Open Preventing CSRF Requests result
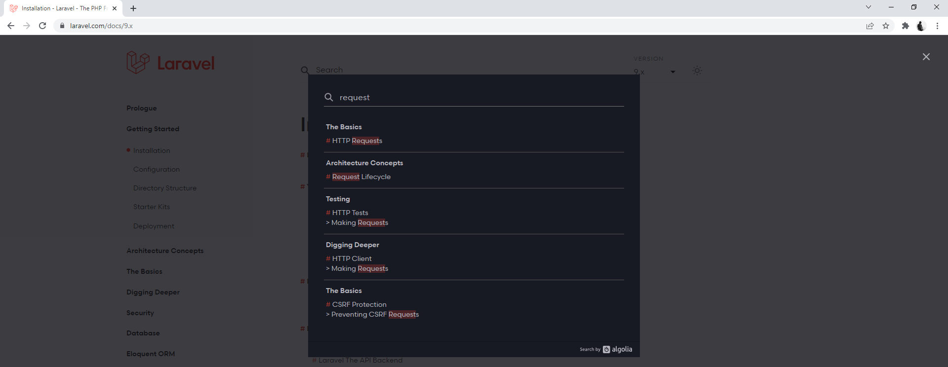948x367 pixels. [372, 314]
